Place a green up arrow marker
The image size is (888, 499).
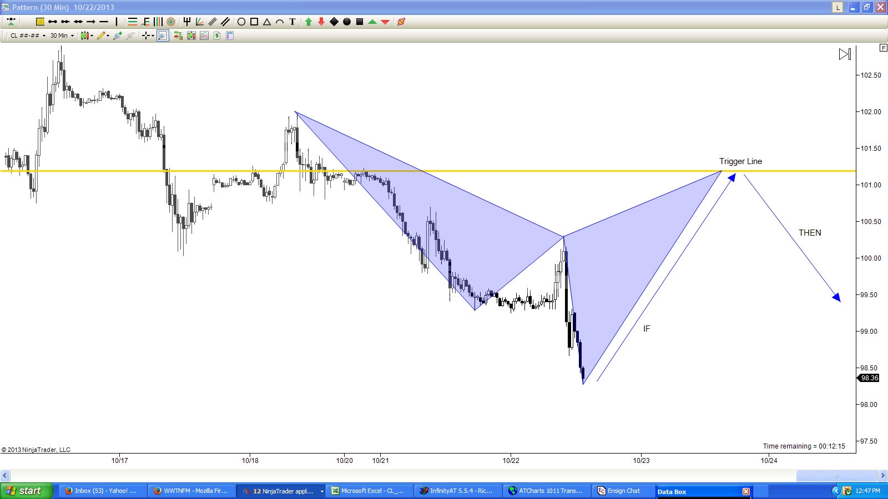click(x=309, y=22)
